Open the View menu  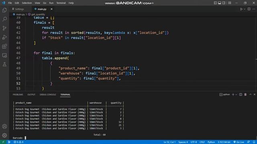(x=37, y=3)
